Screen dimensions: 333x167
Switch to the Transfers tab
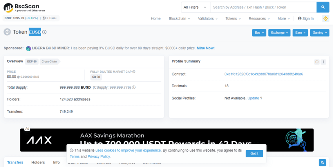click(x=15, y=163)
